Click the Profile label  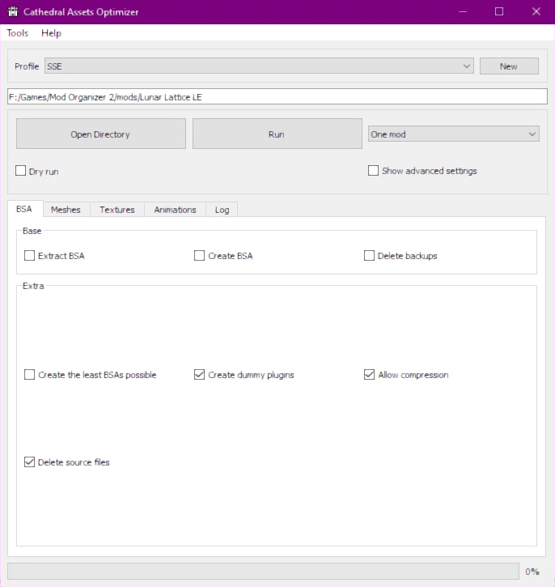[27, 66]
